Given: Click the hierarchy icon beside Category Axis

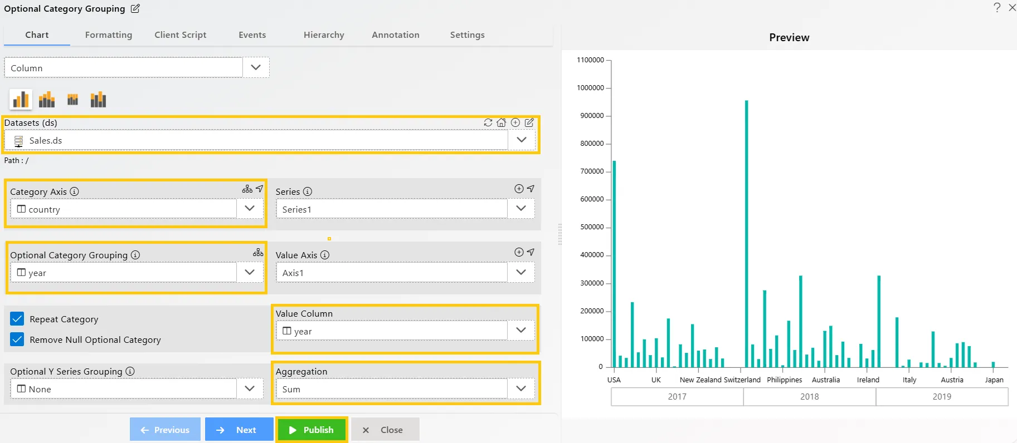Looking at the screenshot, I should (x=247, y=189).
